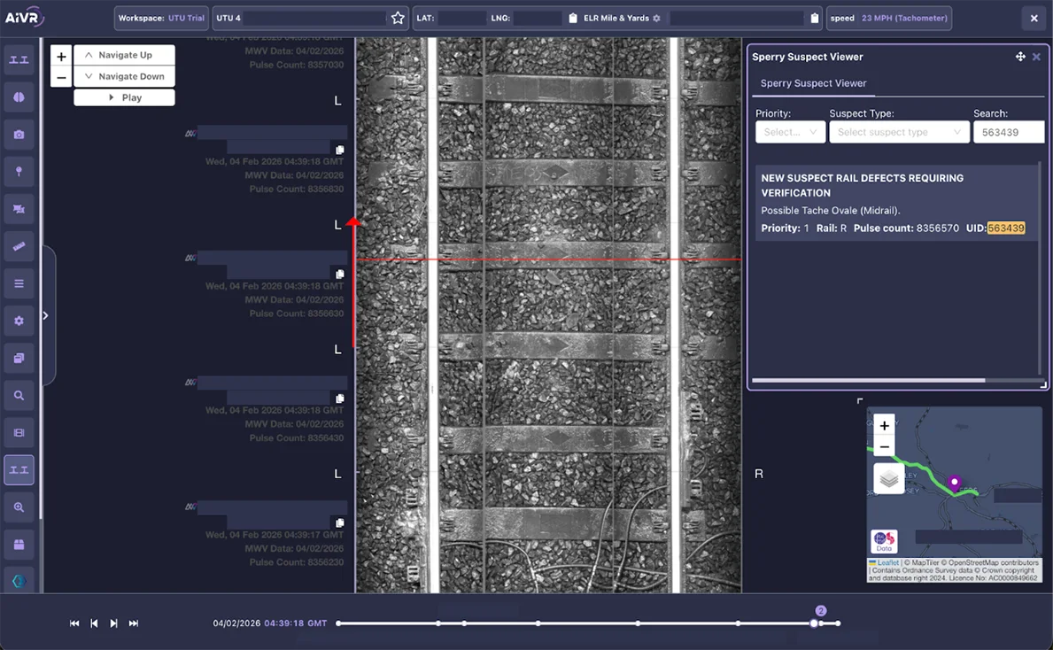Toggle the Data overlay button on minimap
This screenshot has width=1053, height=650.
click(x=884, y=541)
